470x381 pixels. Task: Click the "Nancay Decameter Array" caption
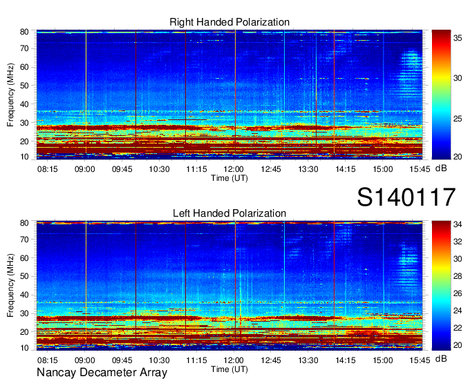(102, 372)
